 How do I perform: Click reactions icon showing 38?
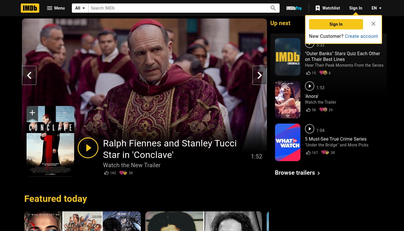[325, 152]
